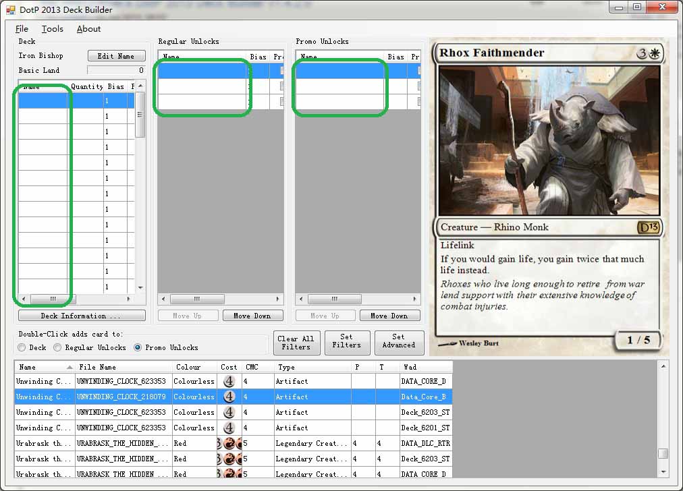The height and width of the screenshot is (491, 683).
Task: Click the D13 set symbol on the card
Action: (x=648, y=227)
